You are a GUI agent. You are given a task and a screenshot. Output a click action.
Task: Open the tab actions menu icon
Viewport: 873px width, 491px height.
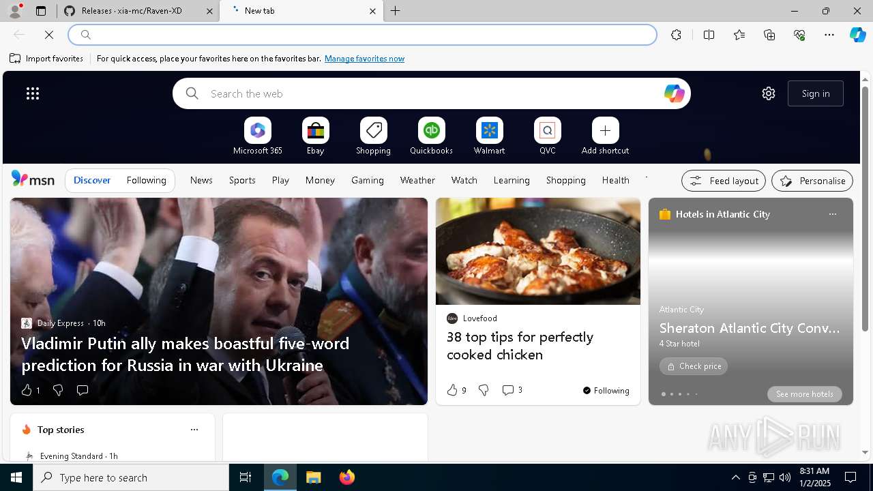point(41,11)
